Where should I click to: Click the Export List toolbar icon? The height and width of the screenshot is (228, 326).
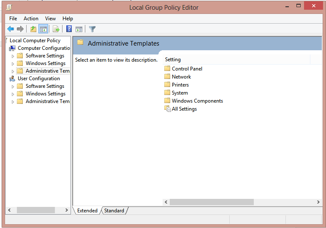[x=56, y=29]
